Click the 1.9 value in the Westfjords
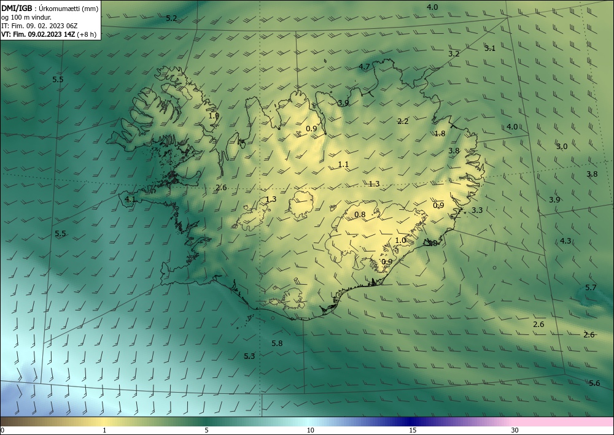 pyautogui.click(x=214, y=116)
